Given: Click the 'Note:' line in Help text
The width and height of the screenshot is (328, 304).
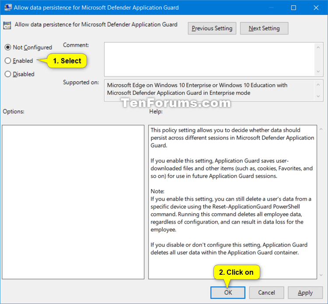Looking at the screenshot, I should [157, 191].
